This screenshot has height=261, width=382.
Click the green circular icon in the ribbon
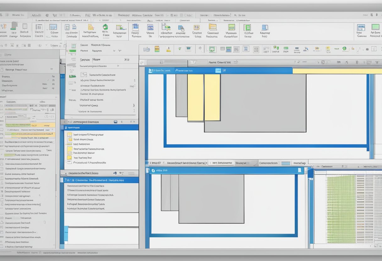(105, 27)
